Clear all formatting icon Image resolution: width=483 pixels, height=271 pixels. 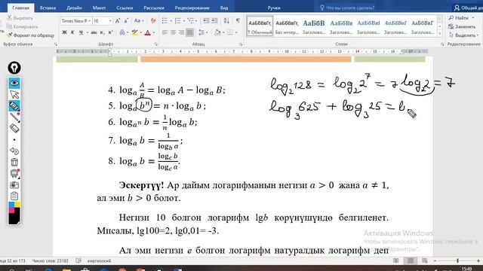tap(153, 21)
